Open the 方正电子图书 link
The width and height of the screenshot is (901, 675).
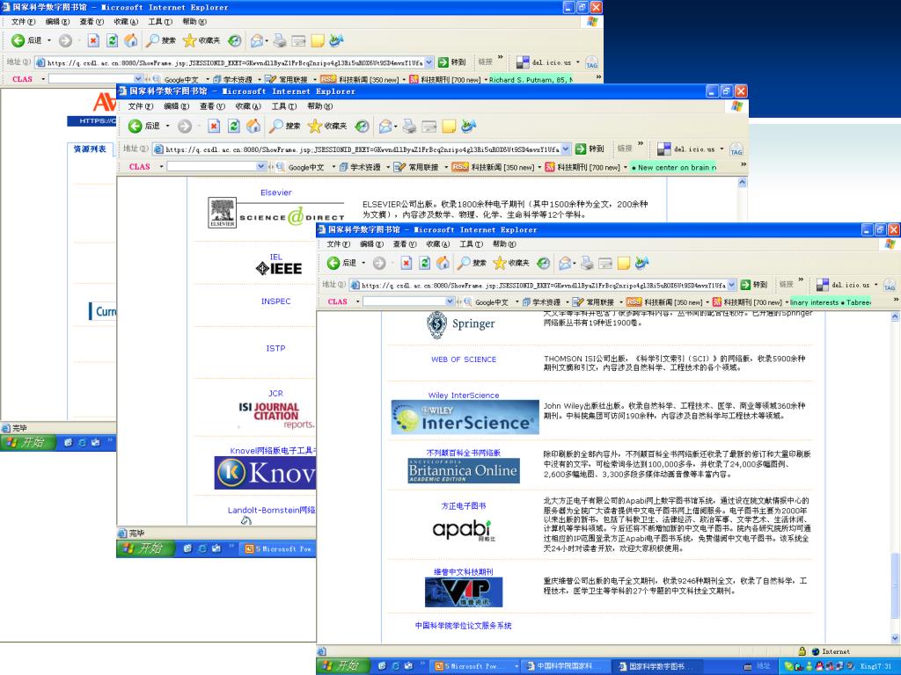click(464, 505)
